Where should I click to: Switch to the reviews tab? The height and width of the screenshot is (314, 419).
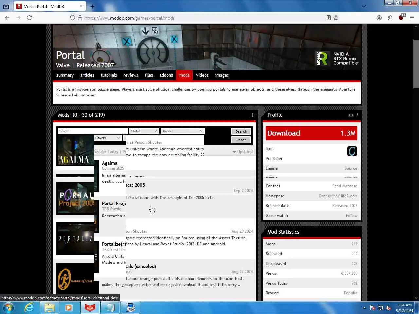[x=131, y=75]
